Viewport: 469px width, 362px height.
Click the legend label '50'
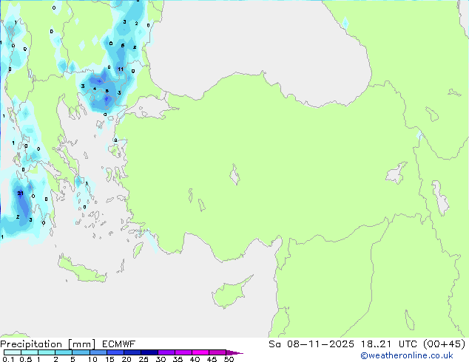point(229,359)
